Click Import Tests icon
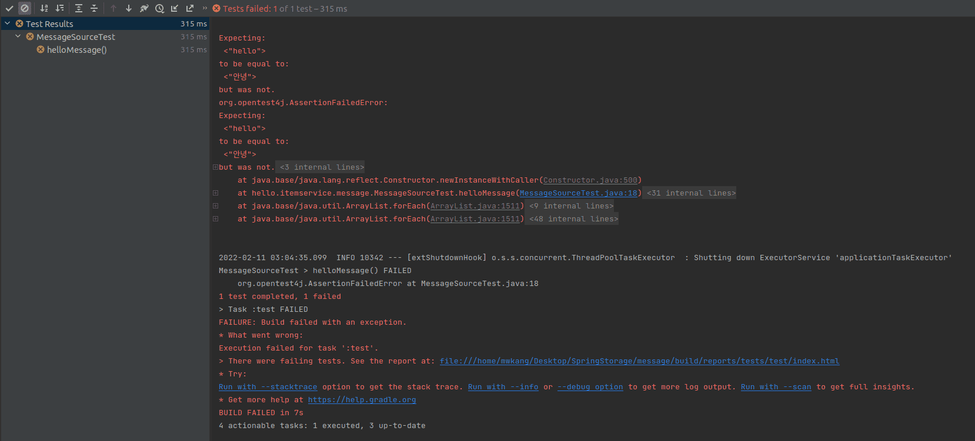Screen dimensions: 975x441 click(175, 8)
